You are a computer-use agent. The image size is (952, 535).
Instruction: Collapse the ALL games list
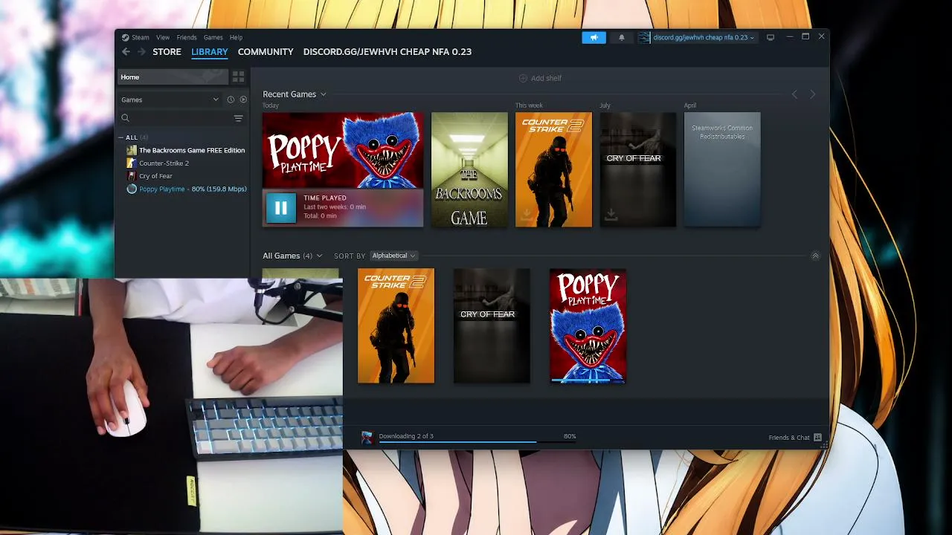[121, 137]
